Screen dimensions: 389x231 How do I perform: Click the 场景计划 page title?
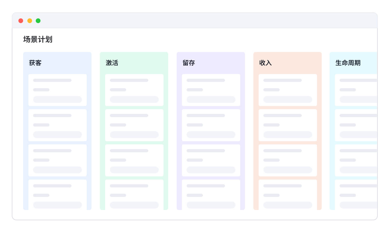coord(38,39)
